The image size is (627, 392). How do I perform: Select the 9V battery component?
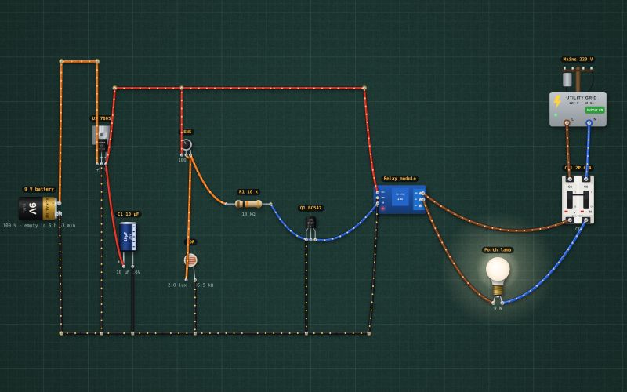38,208
